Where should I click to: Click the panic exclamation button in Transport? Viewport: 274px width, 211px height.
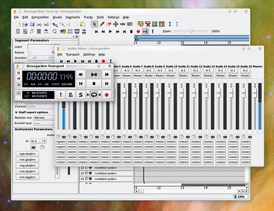(61, 95)
